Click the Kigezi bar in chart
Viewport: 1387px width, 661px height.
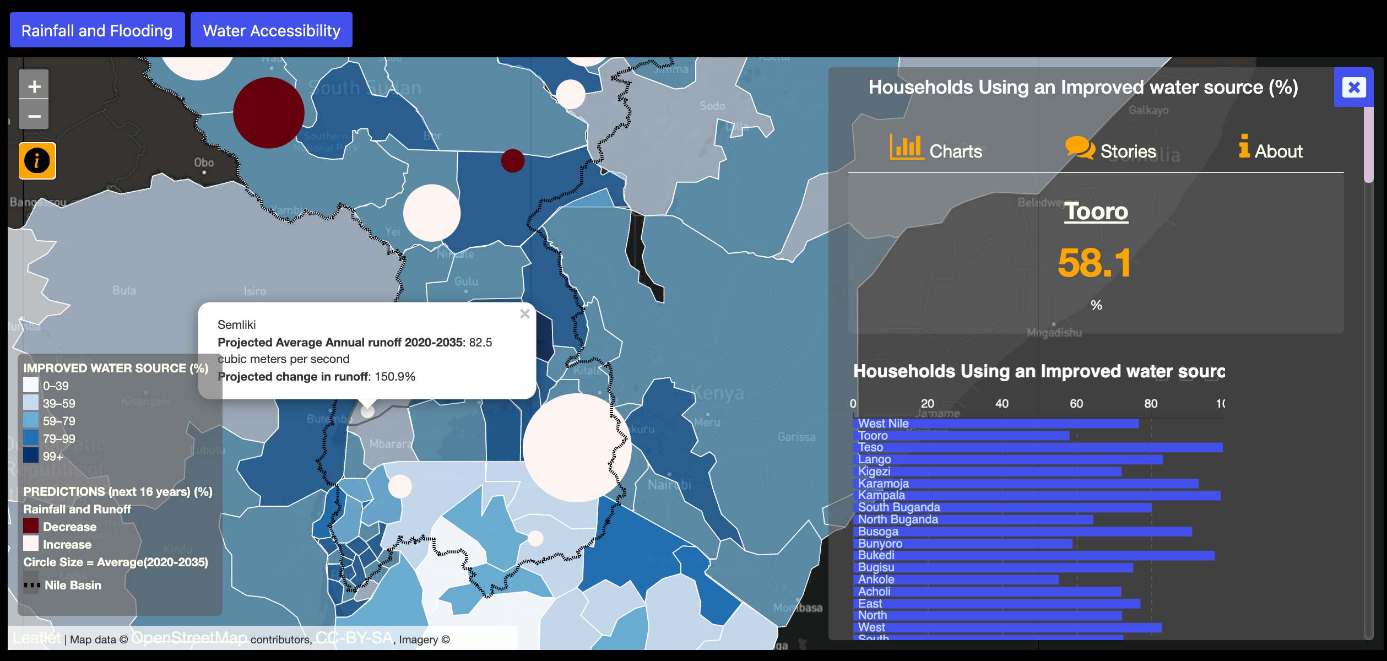click(987, 472)
